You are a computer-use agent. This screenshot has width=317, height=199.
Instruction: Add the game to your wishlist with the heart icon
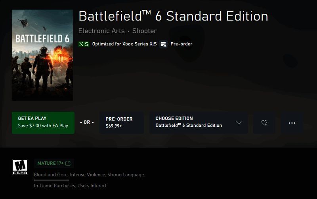(264, 123)
